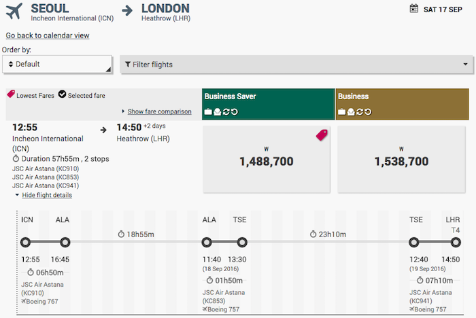476x318 pixels.
Task: Click the ALA departure node at 11:40
Action: pos(207,243)
